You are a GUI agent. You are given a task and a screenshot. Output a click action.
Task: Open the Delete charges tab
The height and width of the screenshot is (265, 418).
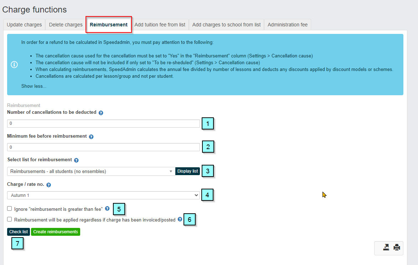(66, 25)
